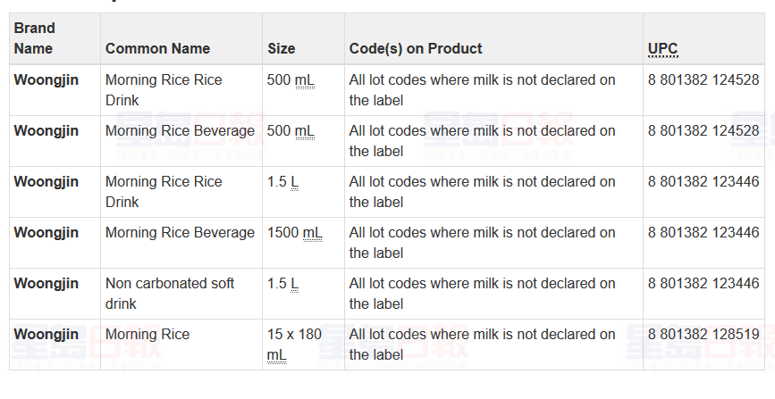Click Woongjin brand in the 15 x 180 mL row
This screenshot has width=775, height=399.
click(46, 334)
